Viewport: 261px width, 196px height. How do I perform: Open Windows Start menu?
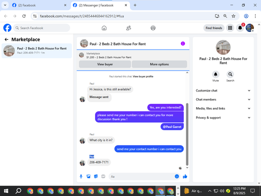point(6,191)
